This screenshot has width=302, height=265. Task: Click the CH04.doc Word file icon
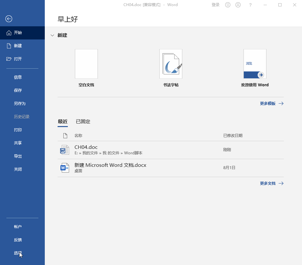(x=65, y=150)
